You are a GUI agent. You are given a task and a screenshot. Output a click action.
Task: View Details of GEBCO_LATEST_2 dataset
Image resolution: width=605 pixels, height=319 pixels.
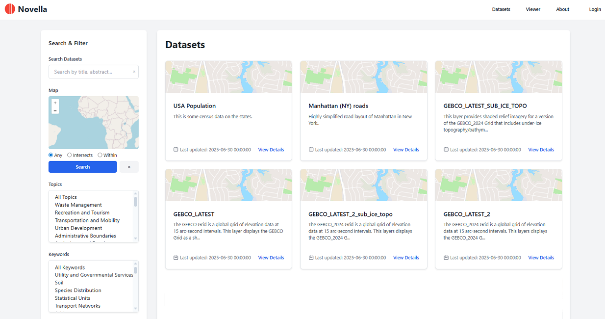(541, 258)
